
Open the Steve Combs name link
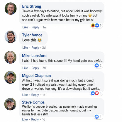click(x=33, y=102)
